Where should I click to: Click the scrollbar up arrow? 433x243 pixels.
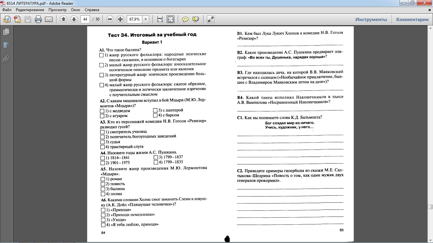(x=430, y=28)
